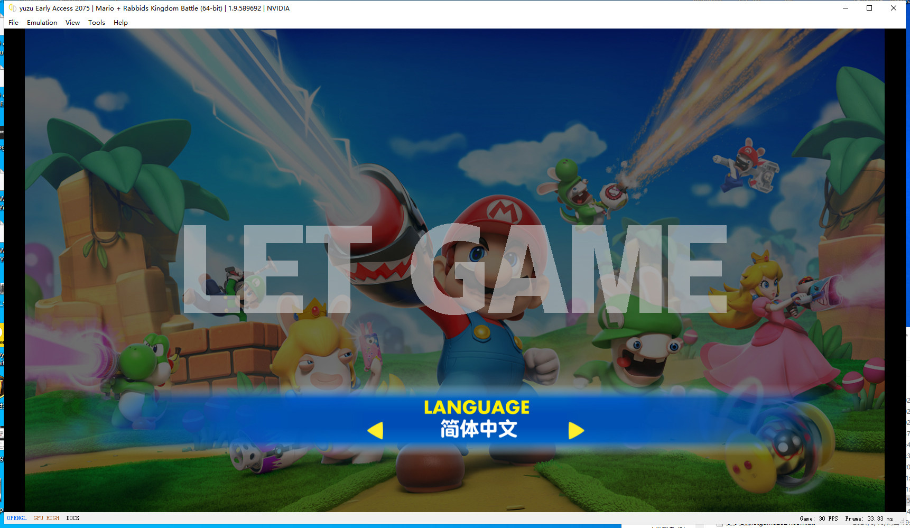Click the yellow LANGUAGE heading
This screenshot has width=910, height=528.
[x=477, y=407]
